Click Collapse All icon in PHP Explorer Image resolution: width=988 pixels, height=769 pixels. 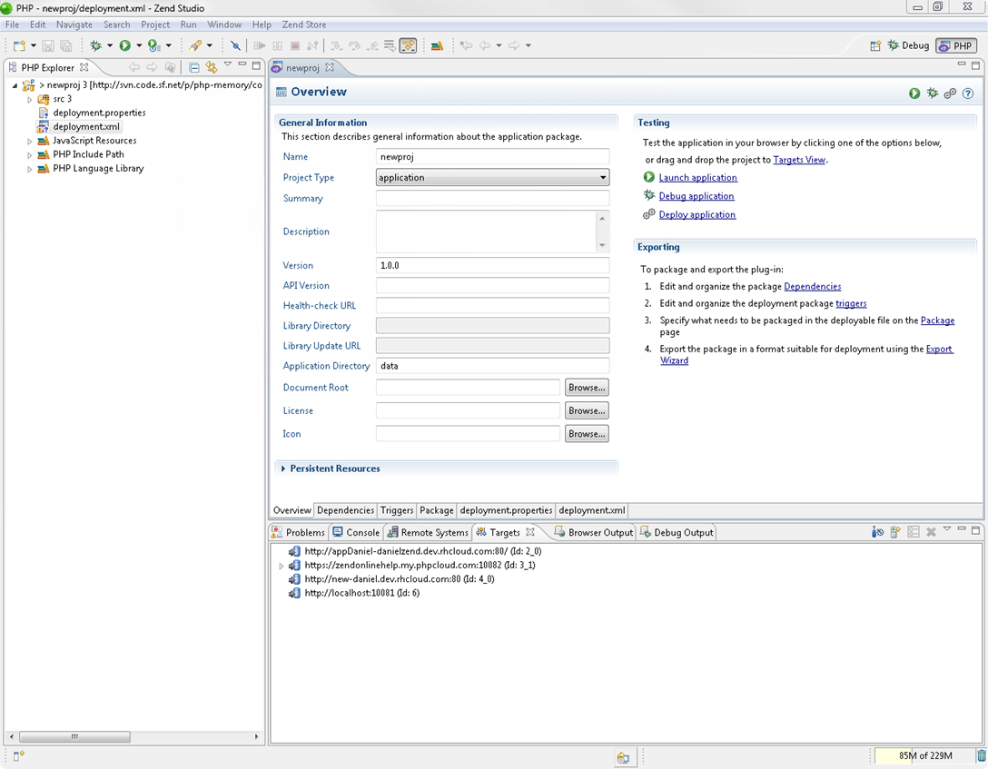194,67
